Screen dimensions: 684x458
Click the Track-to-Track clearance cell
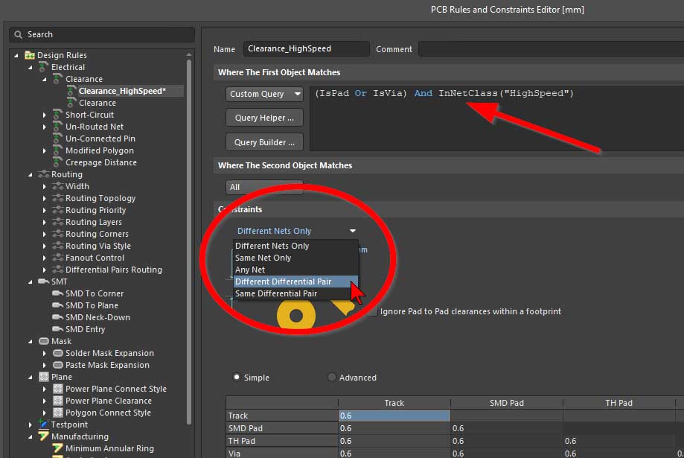click(x=394, y=416)
